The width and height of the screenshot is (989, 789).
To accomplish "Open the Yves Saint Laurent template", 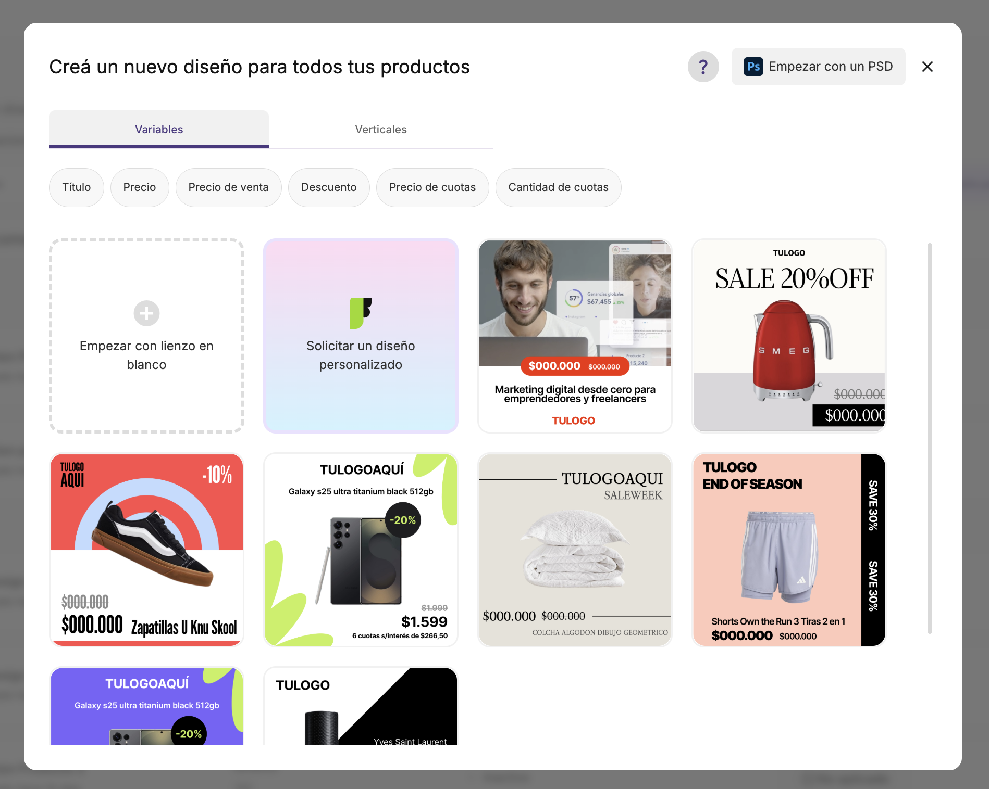I will coord(361,706).
